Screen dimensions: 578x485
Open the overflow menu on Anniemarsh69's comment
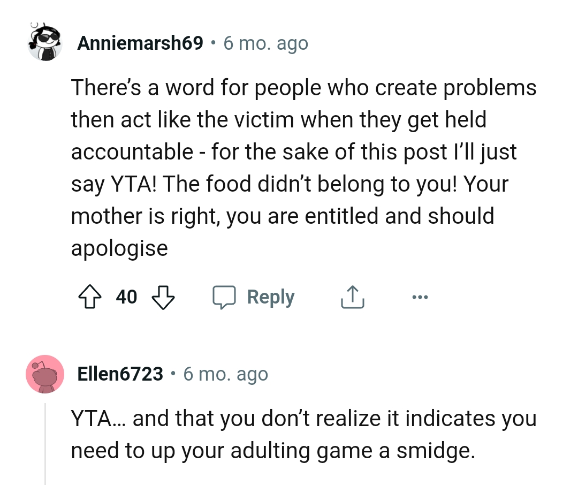(420, 297)
